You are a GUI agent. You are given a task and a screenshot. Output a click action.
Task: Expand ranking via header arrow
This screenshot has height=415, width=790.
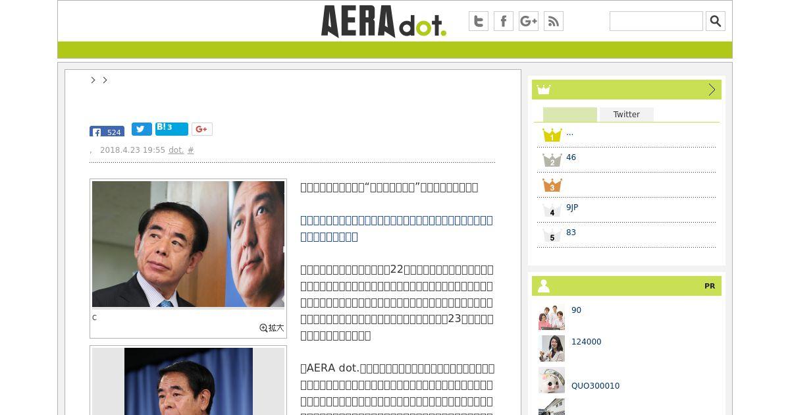(x=712, y=90)
